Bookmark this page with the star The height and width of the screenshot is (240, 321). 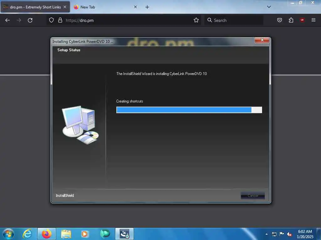click(196, 20)
